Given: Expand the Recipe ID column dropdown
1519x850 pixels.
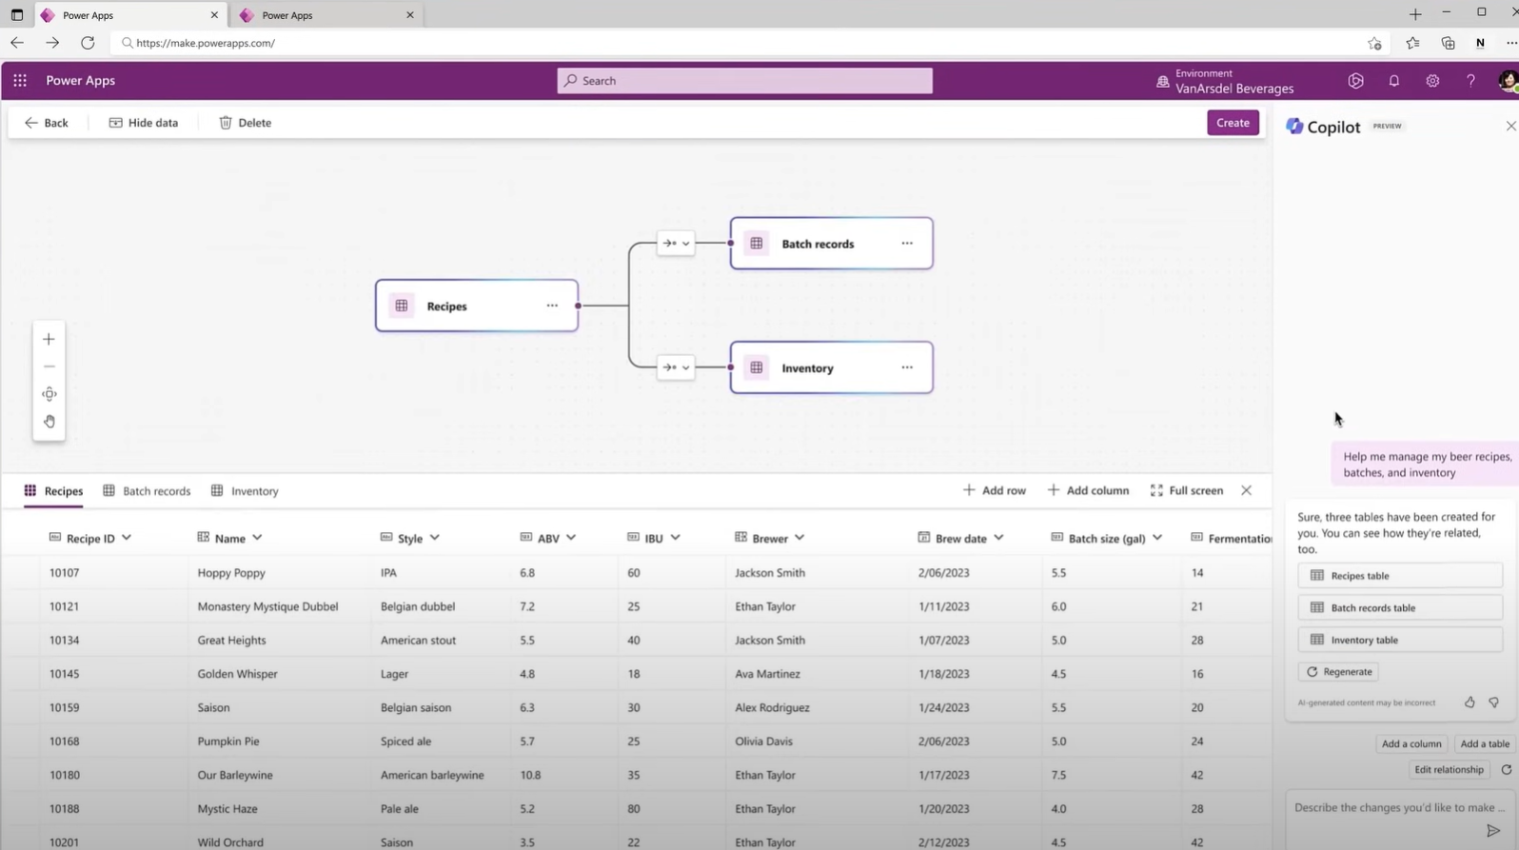Looking at the screenshot, I should (127, 538).
